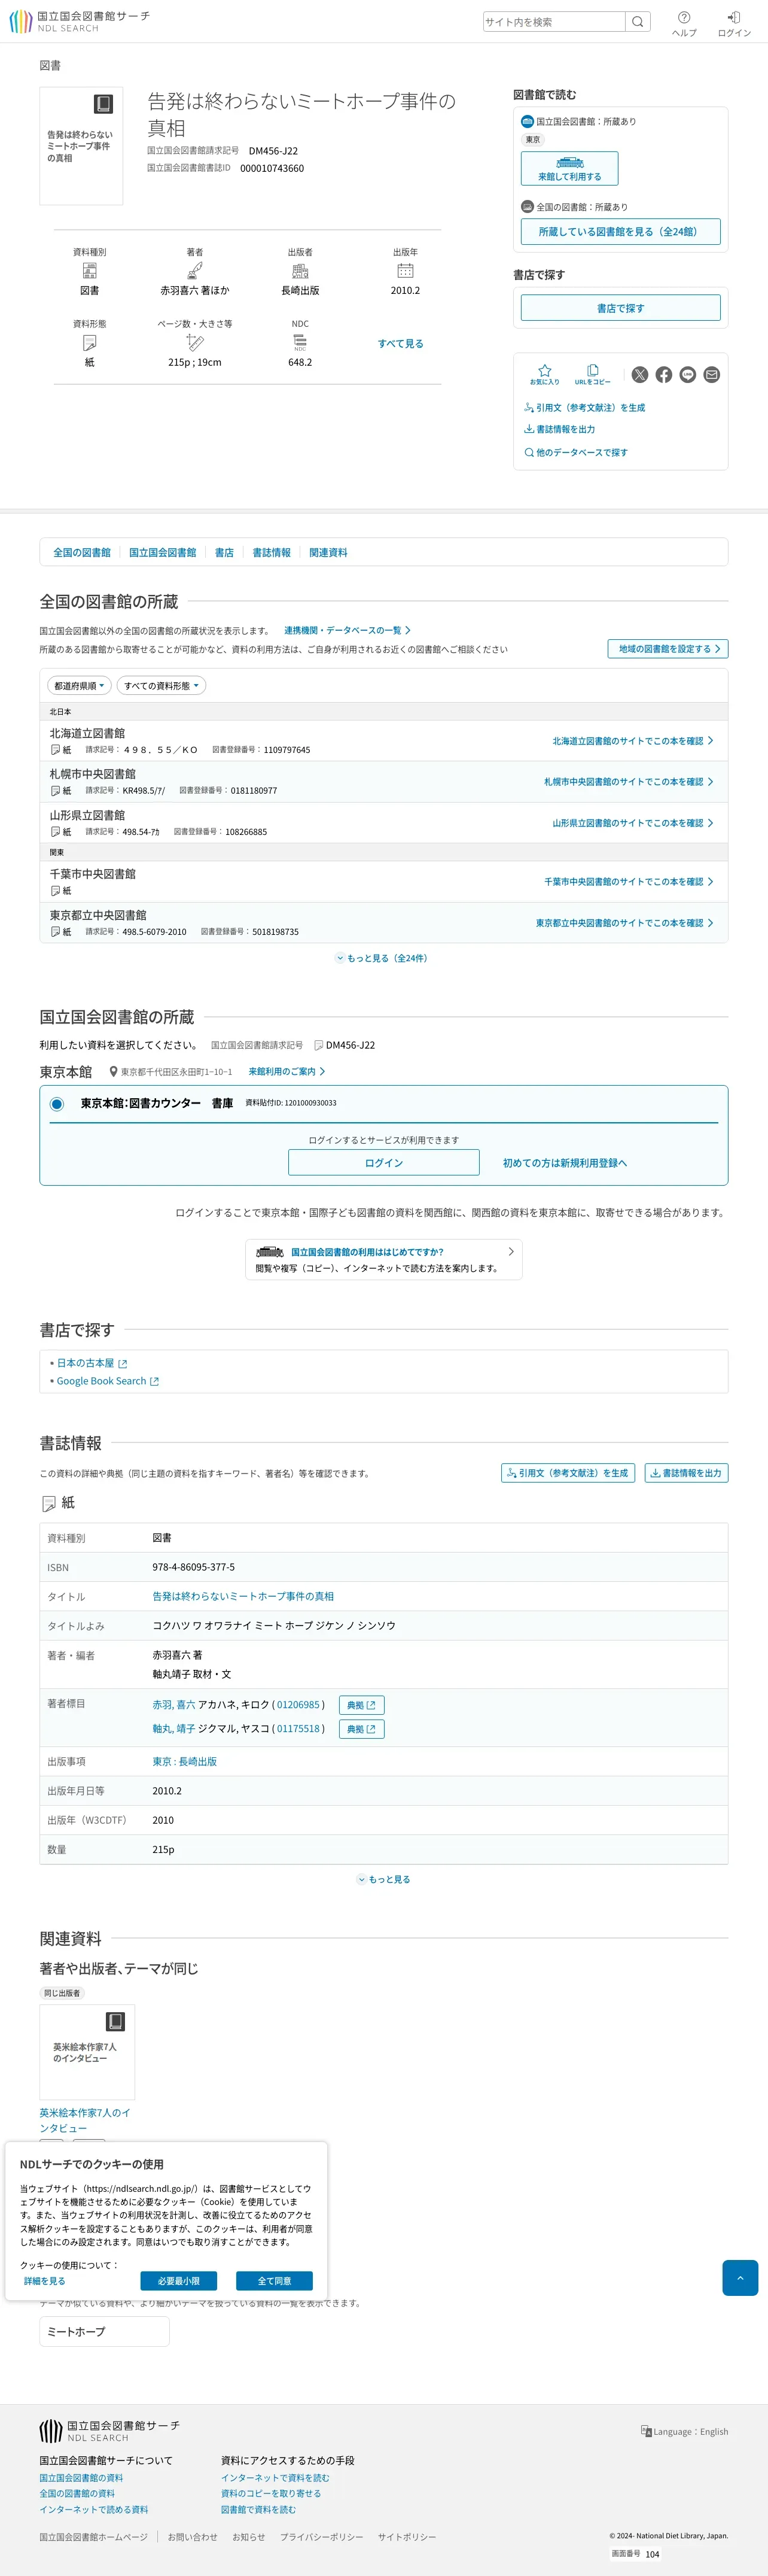Screen dimensions: 768x2576
Task: Open 連携機関・データベースの一覧 link
Action: click(x=347, y=630)
